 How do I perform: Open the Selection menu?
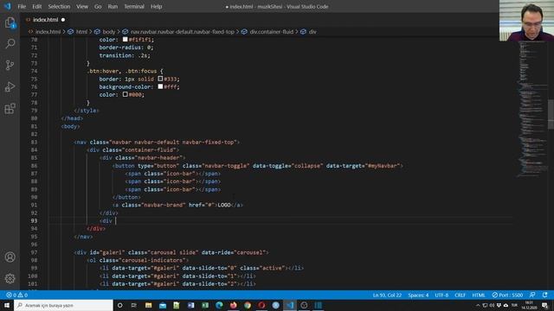(59, 6)
